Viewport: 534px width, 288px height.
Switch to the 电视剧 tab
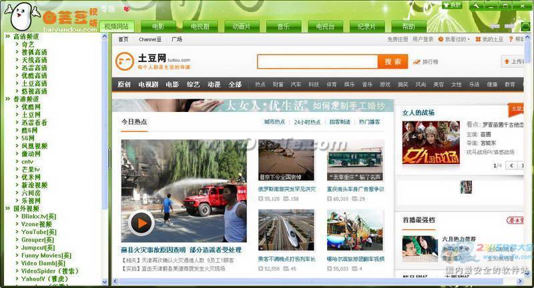200,26
